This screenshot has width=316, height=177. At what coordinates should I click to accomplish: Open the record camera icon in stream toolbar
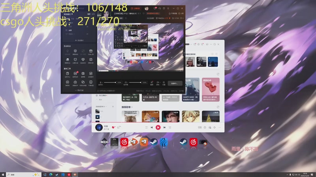[158, 83]
